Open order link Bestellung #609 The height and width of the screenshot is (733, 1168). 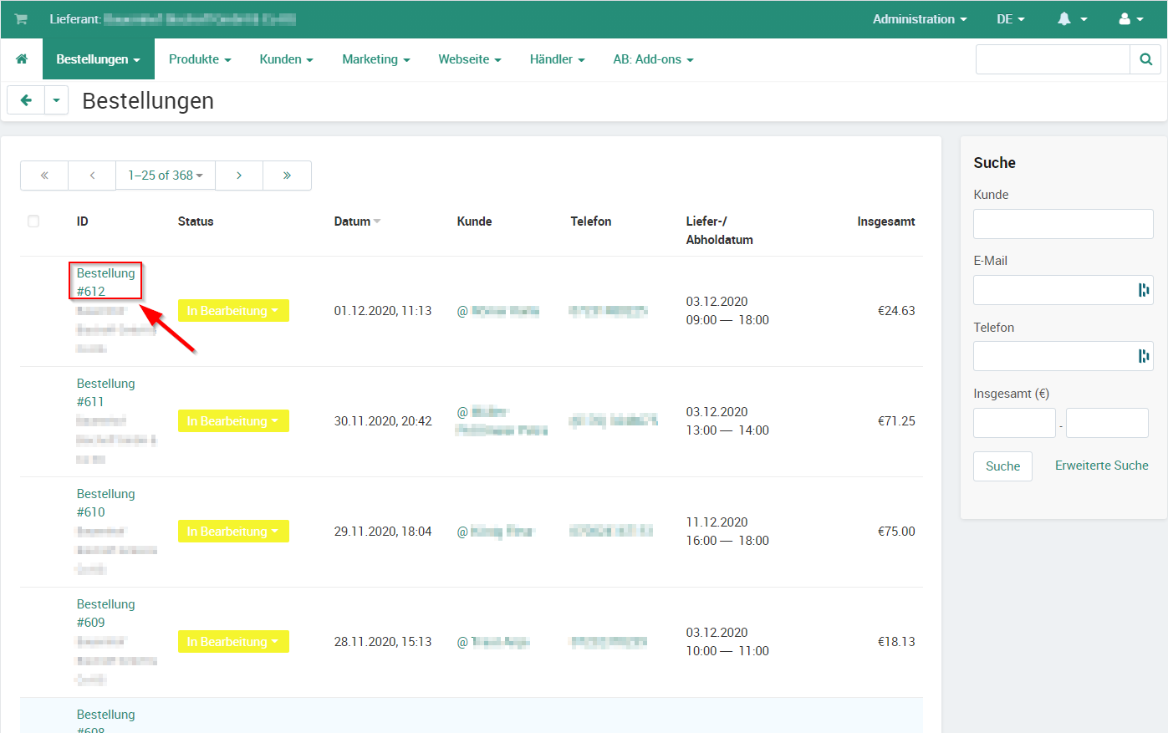point(105,613)
